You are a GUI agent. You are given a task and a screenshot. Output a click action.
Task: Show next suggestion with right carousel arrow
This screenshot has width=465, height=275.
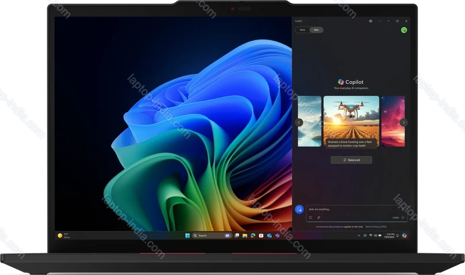(x=403, y=123)
